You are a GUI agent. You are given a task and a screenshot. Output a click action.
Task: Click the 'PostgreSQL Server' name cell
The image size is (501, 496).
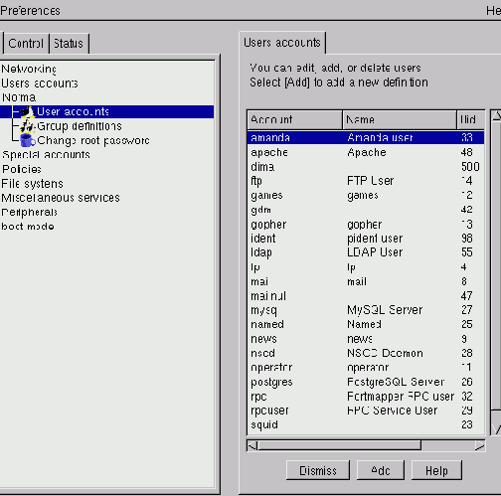396,382
